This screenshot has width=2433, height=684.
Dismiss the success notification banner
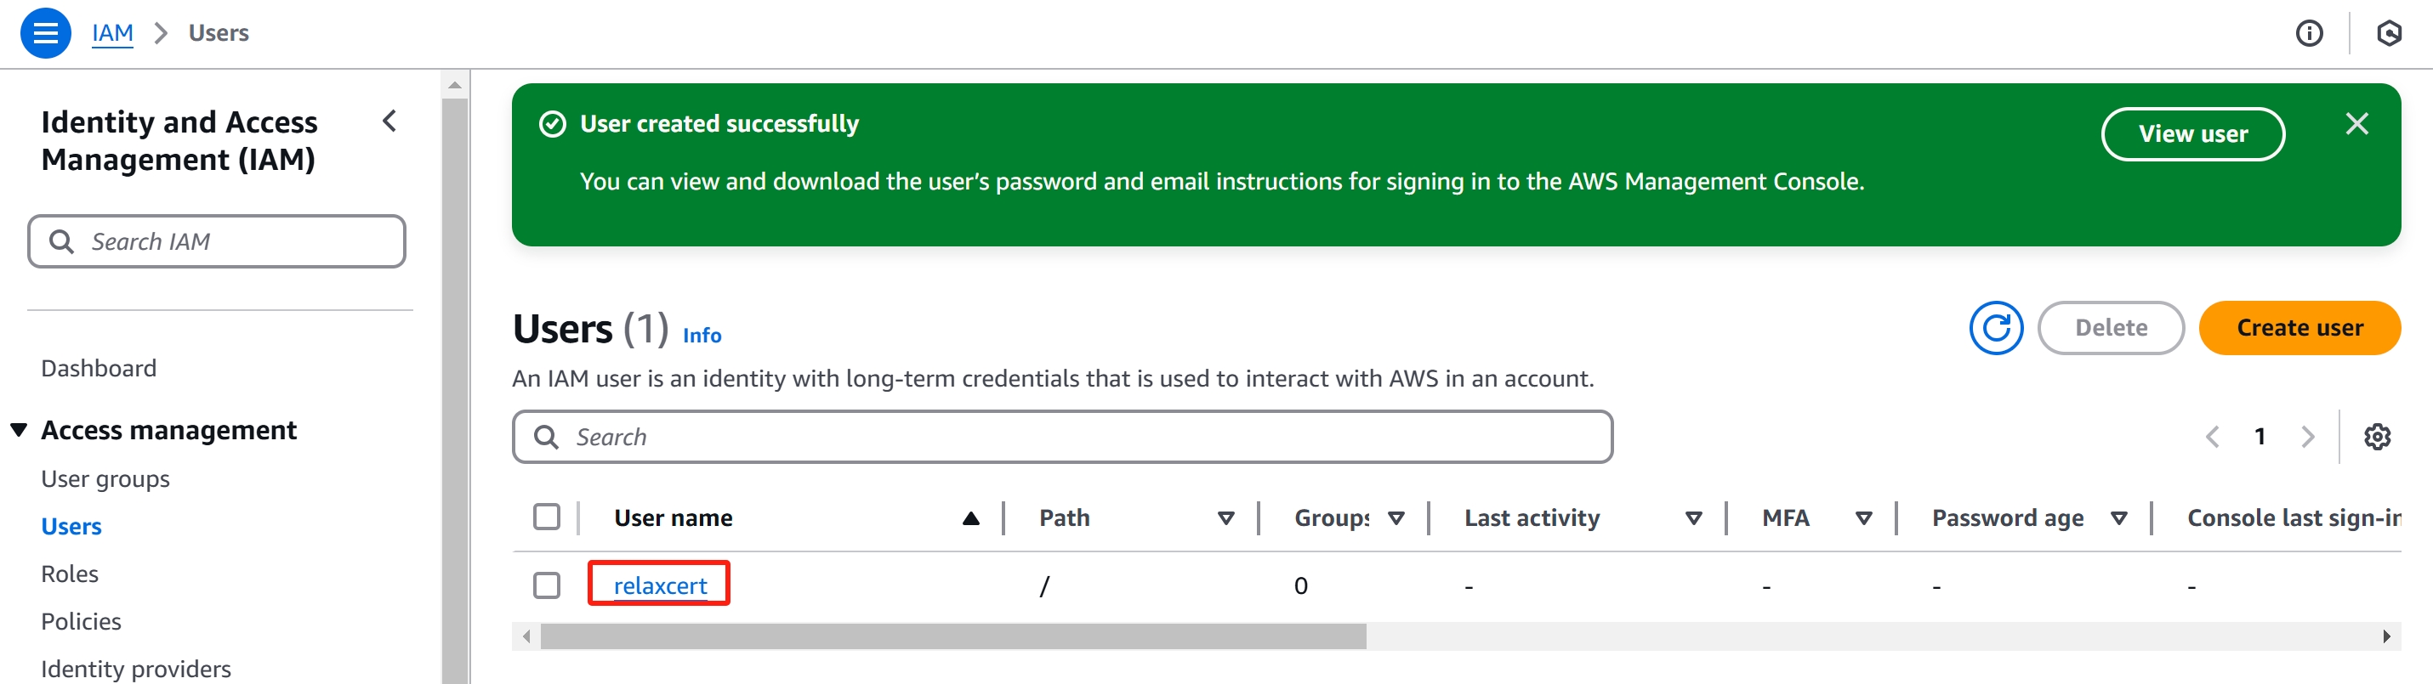coord(2356,123)
